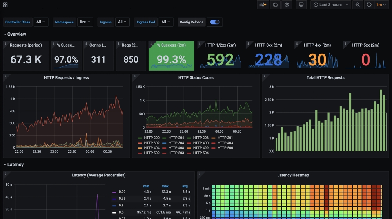The height and width of the screenshot is (219, 392).
Task: Open Latency (Average Percentiles) panel title menu
Action: (x=98, y=175)
